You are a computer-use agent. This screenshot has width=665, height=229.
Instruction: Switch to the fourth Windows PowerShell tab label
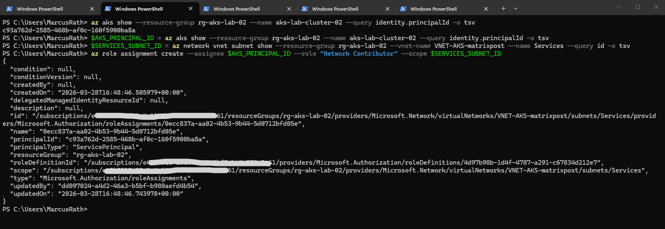[335, 9]
